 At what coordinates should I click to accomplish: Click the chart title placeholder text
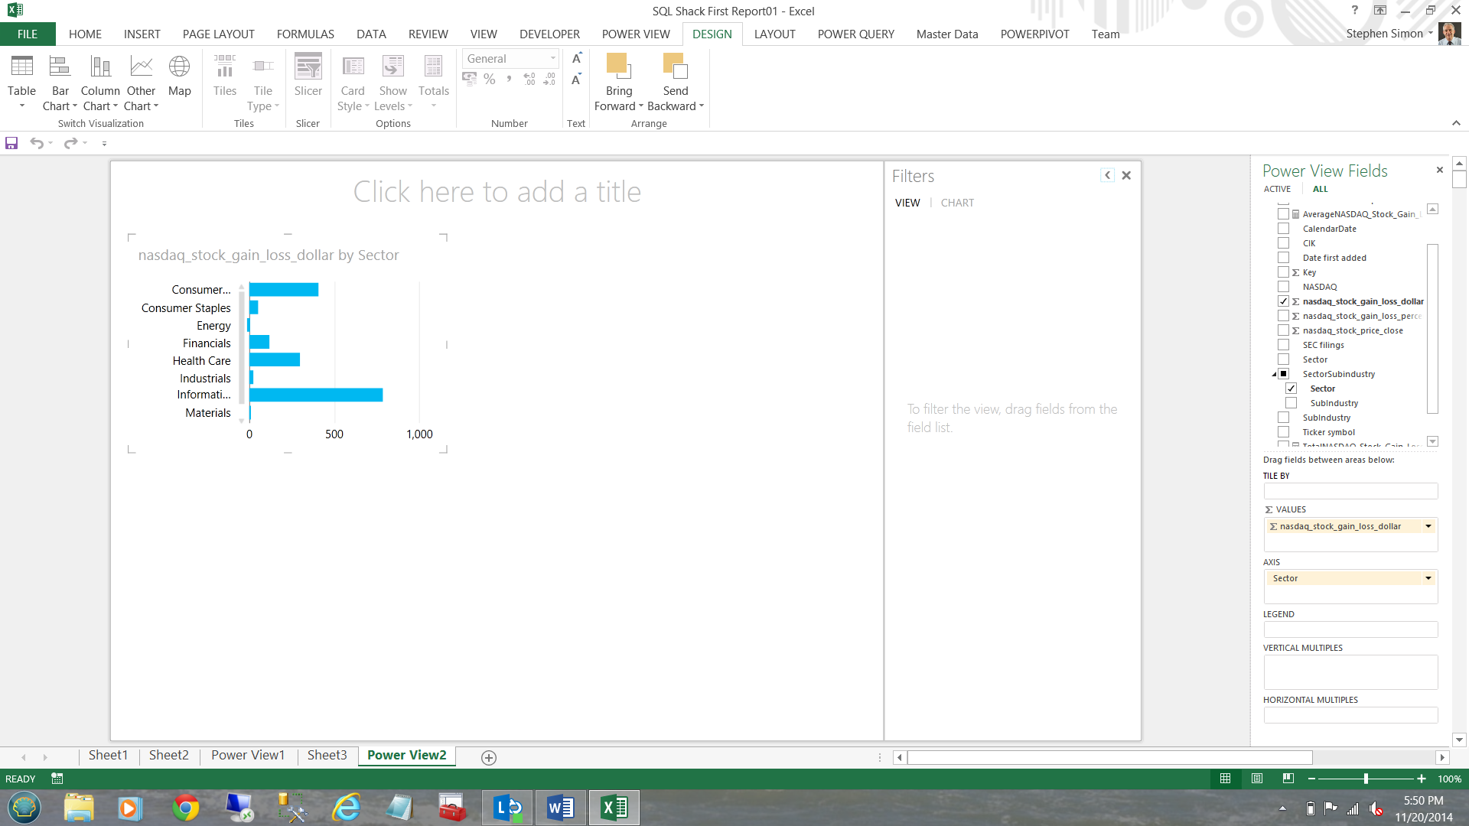pos(497,192)
